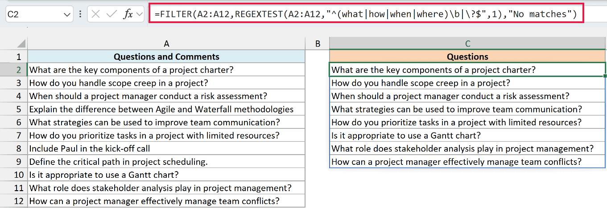Select empty cell B2
This screenshot has width=607, height=208.
[318, 70]
